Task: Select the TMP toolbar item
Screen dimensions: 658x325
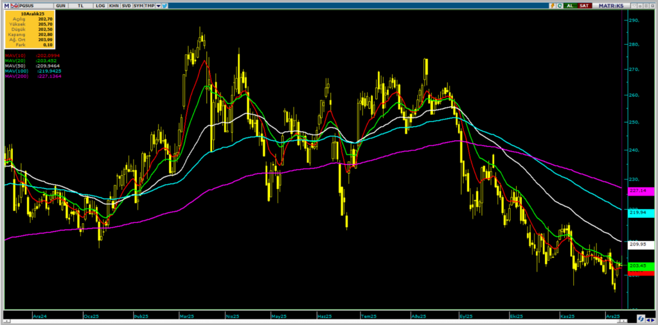Action: point(150,5)
